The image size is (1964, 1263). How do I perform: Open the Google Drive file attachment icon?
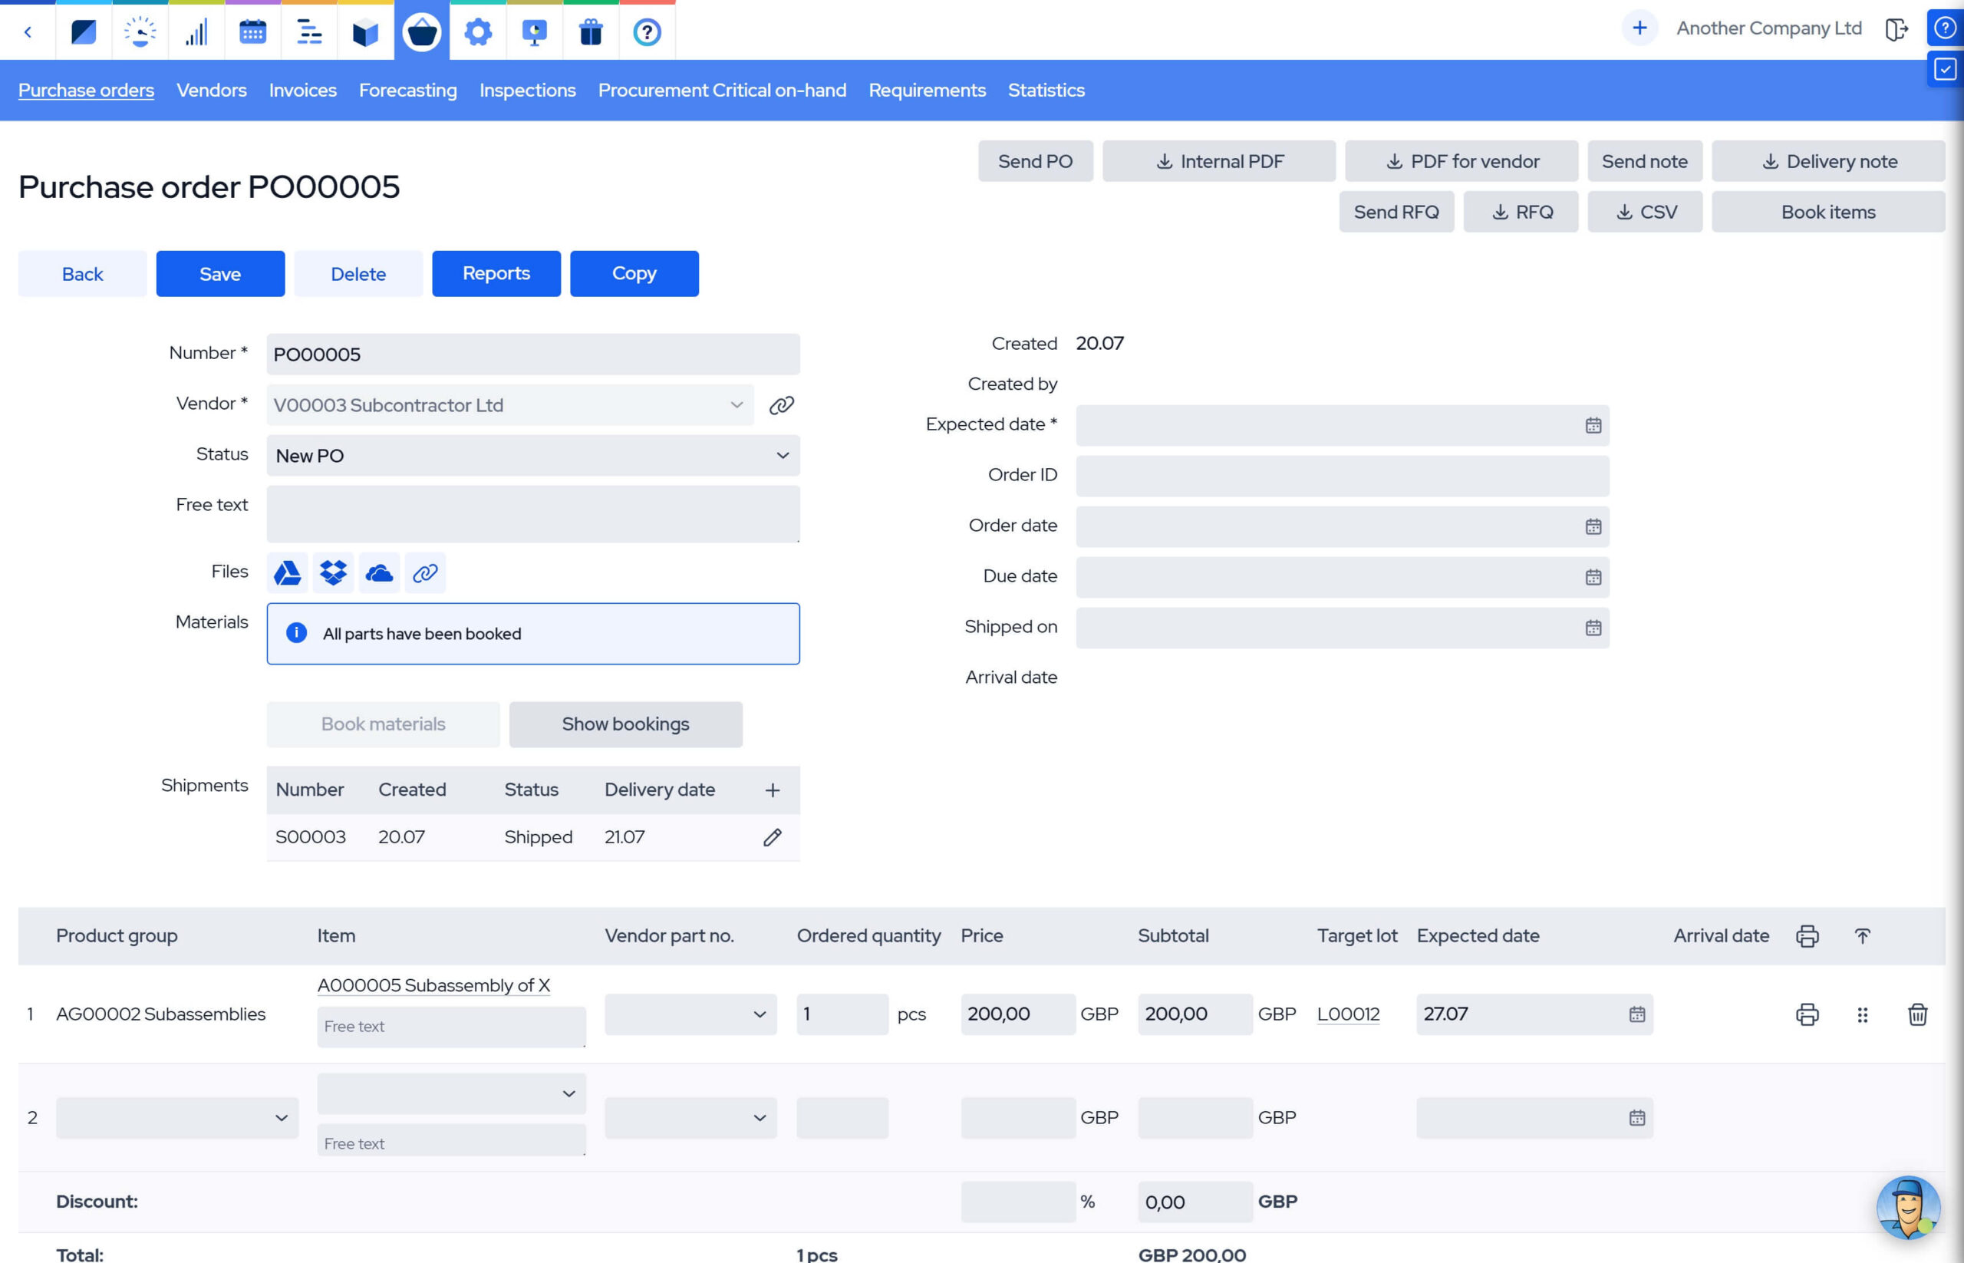pos(287,572)
